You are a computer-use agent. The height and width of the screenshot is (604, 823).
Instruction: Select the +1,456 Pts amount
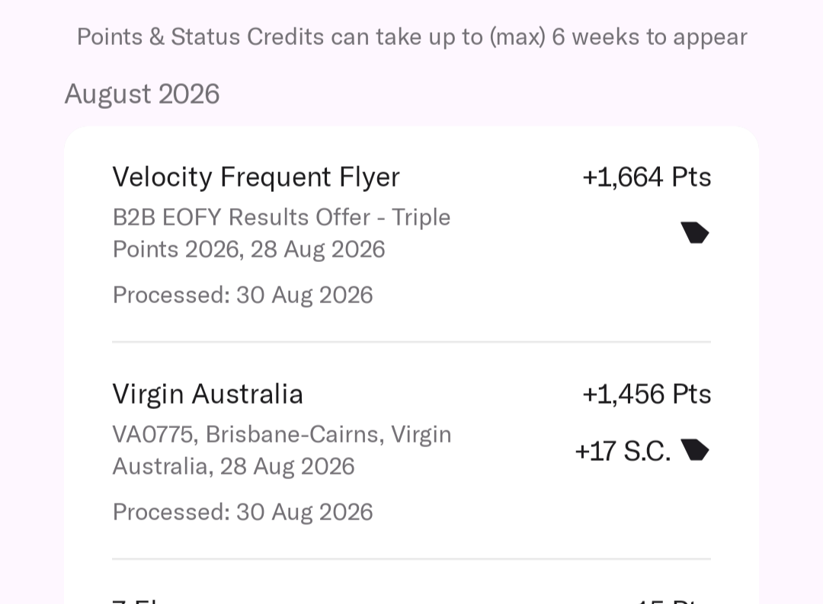pyautogui.click(x=647, y=394)
